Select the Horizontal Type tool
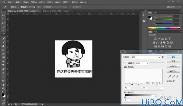 3,73
